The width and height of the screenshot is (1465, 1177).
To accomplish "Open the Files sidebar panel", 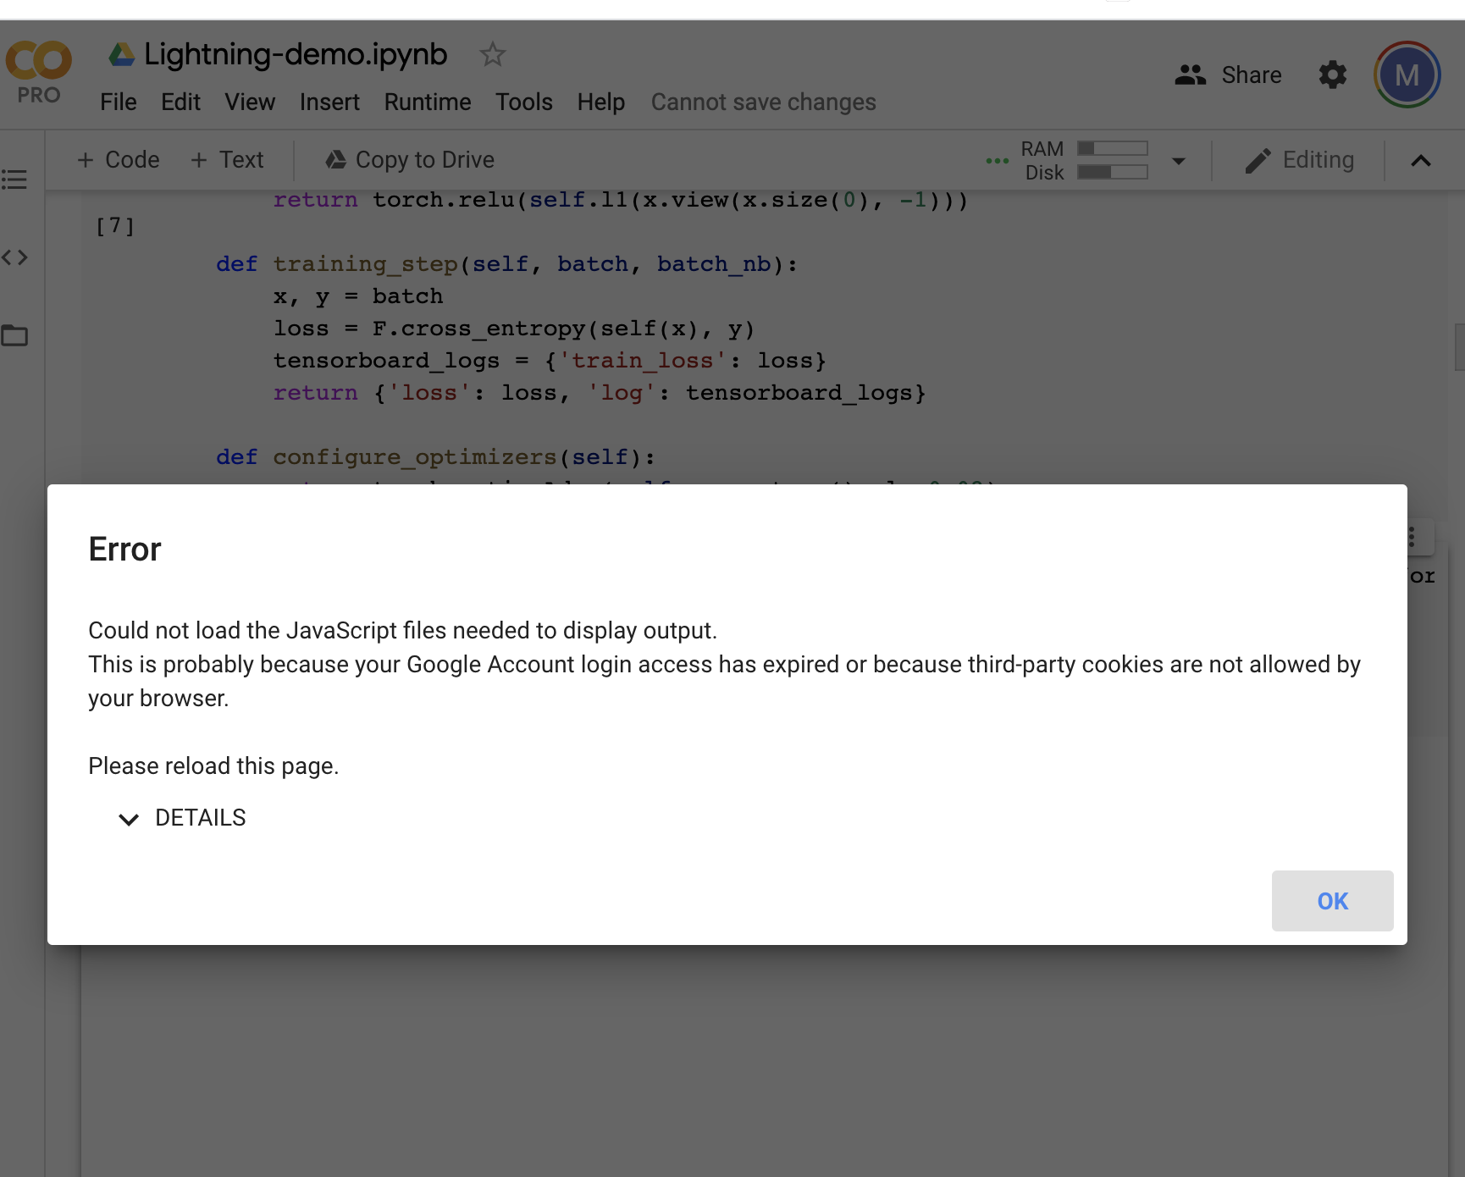I will [15, 335].
